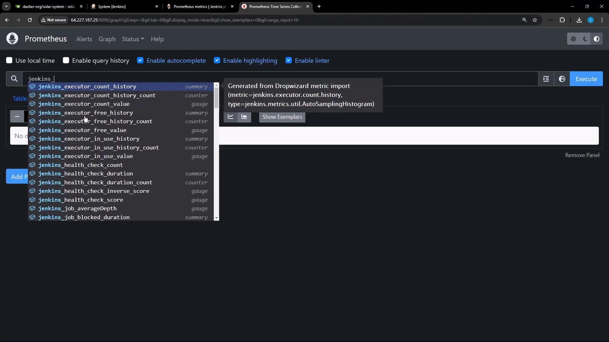
Task: Open the Alerts navigation item
Action: point(84,39)
